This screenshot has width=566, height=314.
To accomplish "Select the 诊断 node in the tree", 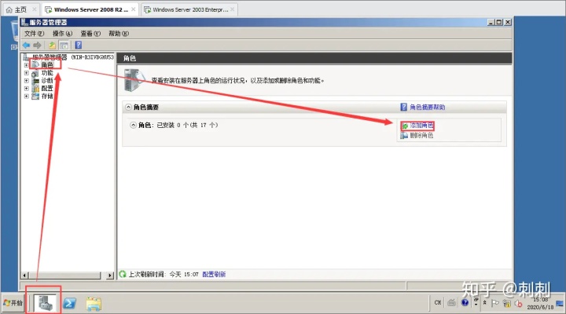I will click(x=47, y=80).
